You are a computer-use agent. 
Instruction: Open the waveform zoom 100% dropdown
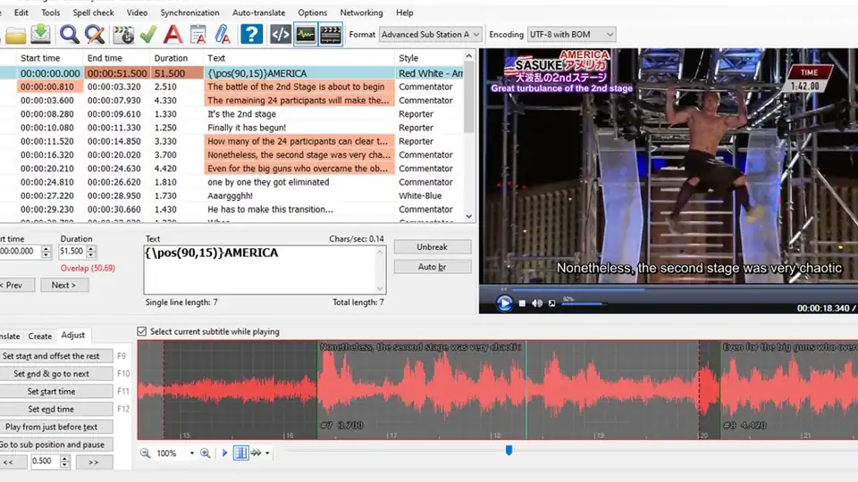point(191,453)
